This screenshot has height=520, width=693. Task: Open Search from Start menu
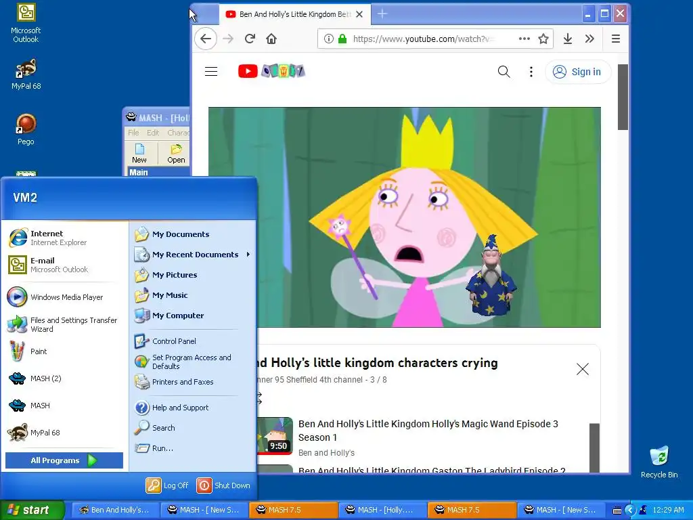[x=193, y=428]
